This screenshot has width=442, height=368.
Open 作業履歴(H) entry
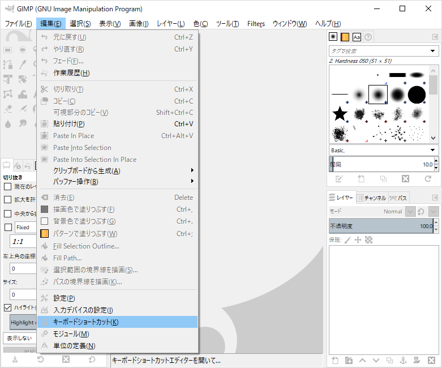pyautogui.click(x=118, y=73)
